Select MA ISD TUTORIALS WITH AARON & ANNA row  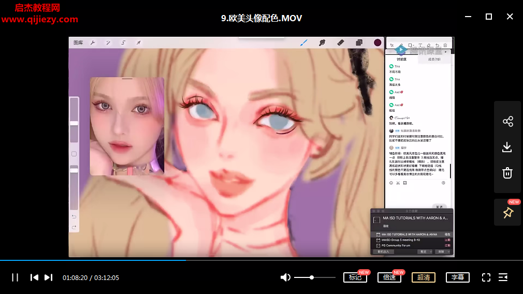click(x=412, y=234)
